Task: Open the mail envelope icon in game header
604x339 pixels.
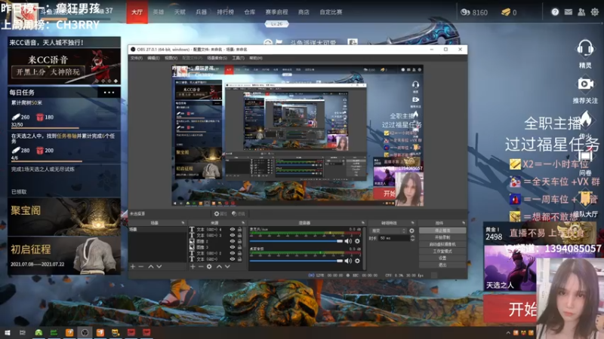Action: click(569, 12)
